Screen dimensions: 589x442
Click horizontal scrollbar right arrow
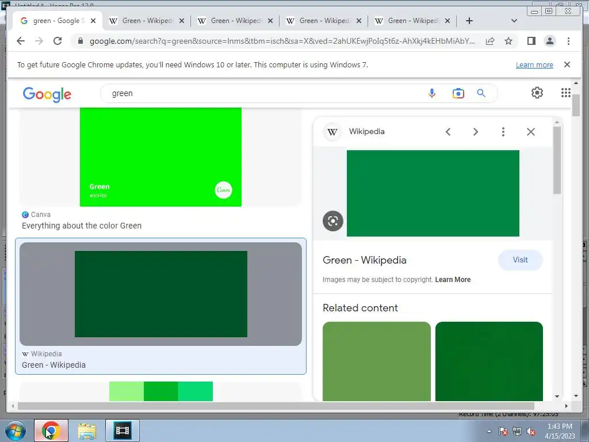pos(567,406)
